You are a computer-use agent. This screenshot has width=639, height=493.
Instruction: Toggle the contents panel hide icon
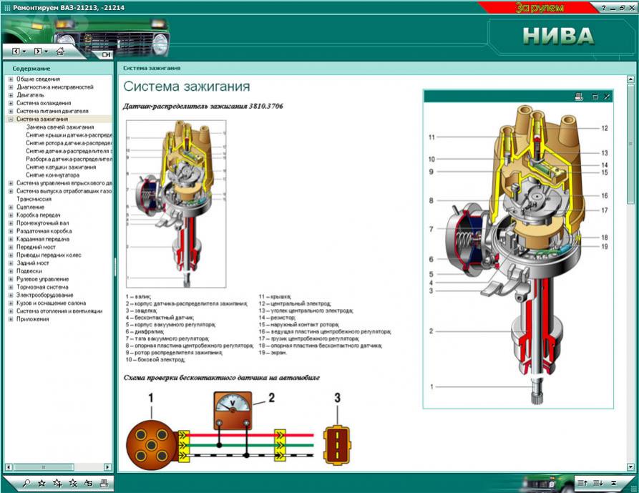point(106,54)
